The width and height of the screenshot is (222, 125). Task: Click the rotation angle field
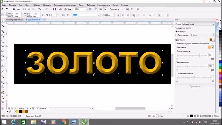pos(52,15)
